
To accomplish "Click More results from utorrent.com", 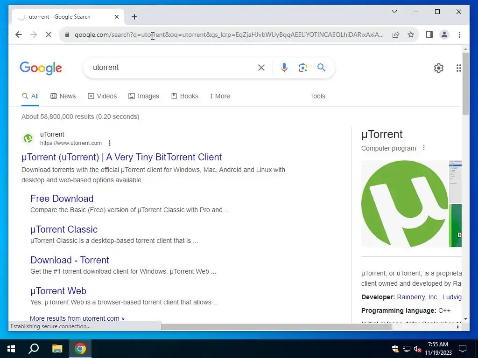I will (x=77, y=318).
